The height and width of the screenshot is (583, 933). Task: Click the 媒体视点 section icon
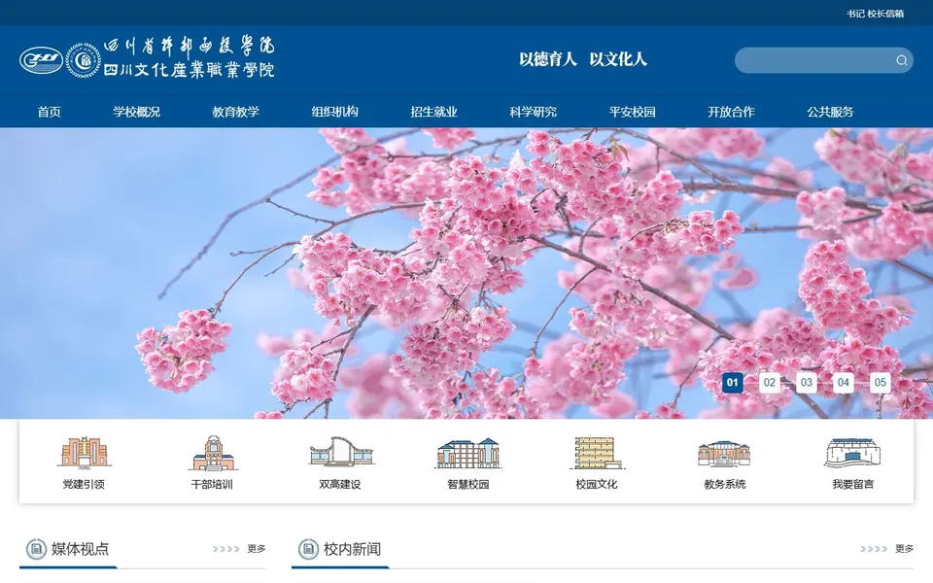coord(36,548)
